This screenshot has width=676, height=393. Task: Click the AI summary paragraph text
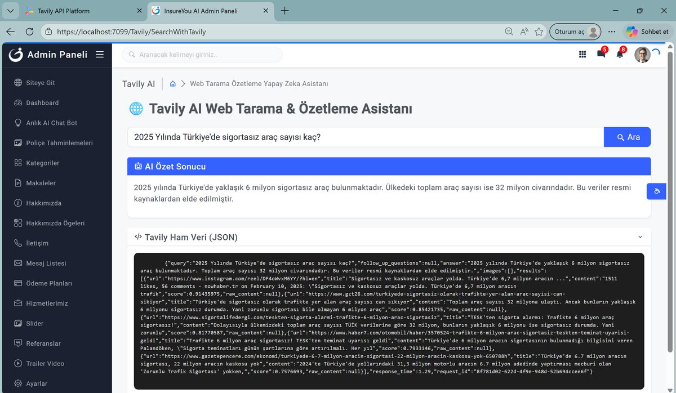tap(383, 193)
